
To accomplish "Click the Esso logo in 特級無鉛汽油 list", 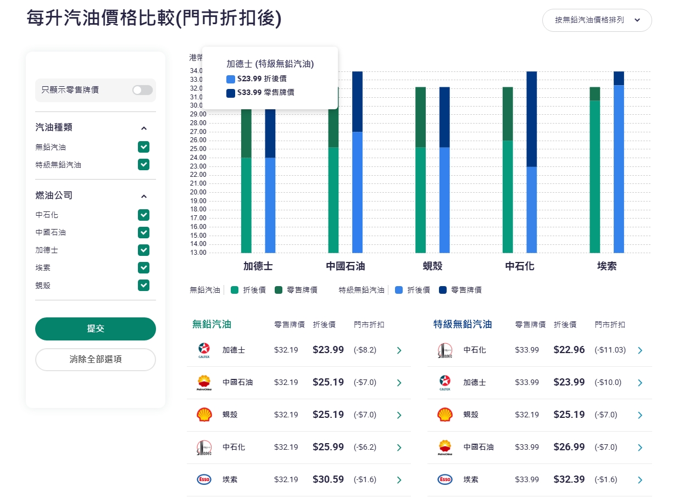I will 444,479.
